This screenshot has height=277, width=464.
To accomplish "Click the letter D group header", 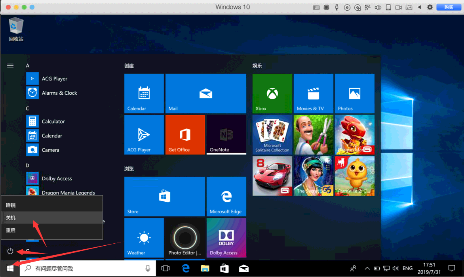I will pyautogui.click(x=28, y=165).
